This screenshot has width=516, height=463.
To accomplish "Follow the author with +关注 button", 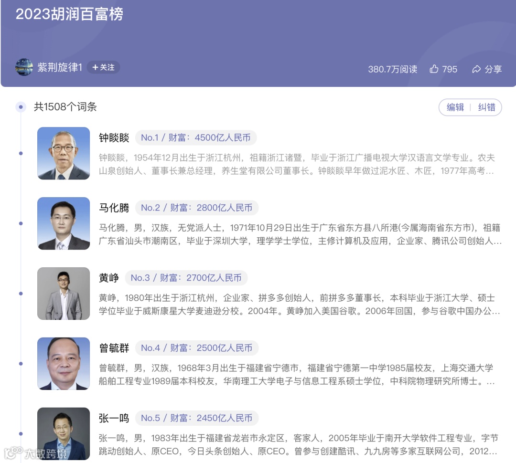I will pos(103,67).
